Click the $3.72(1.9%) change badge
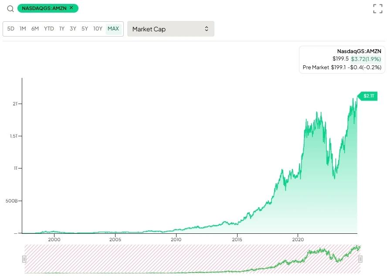 (x=366, y=59)
